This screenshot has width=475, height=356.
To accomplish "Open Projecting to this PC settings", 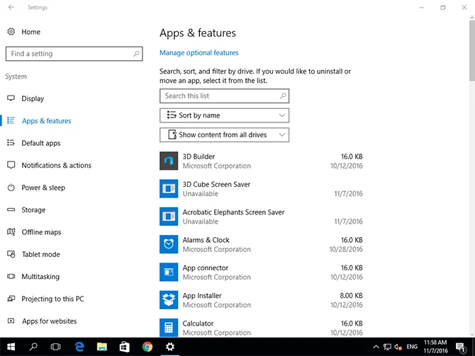I will tap(52, 299).
